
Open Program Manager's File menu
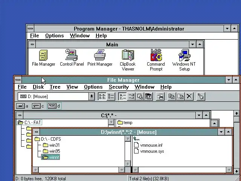[34, 36]
